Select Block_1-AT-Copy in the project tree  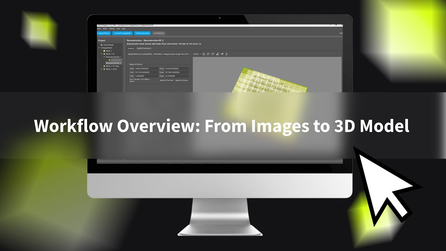[x=113, y=66]
